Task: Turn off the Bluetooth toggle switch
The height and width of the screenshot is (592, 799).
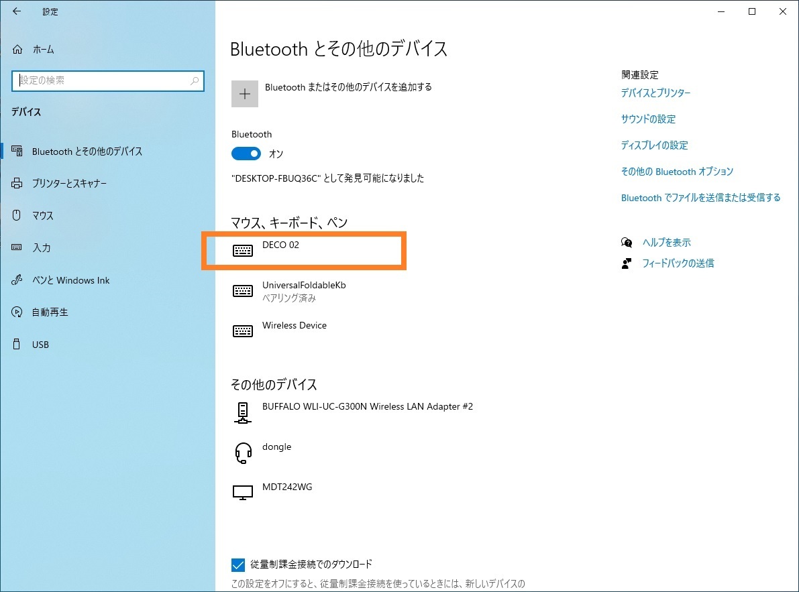Action: (246, 154)
